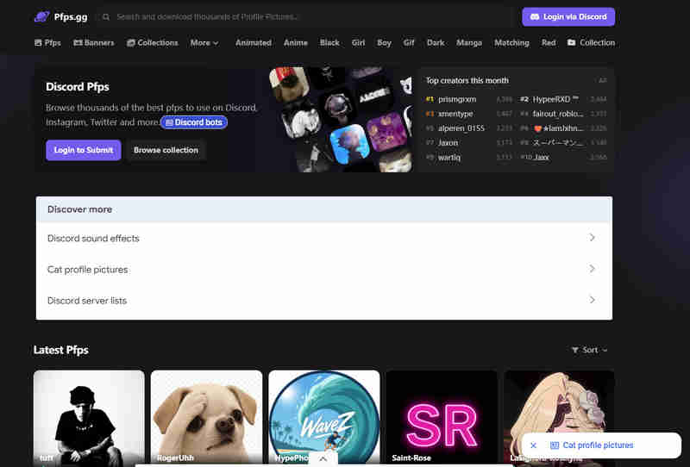The height and width of the screenshot is (467, 690).
Task: Select the Matching tag
Action: [x=511, y=43]
